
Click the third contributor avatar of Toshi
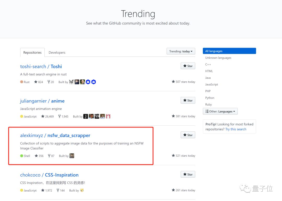pyautogui.click(x=82, y=82)
